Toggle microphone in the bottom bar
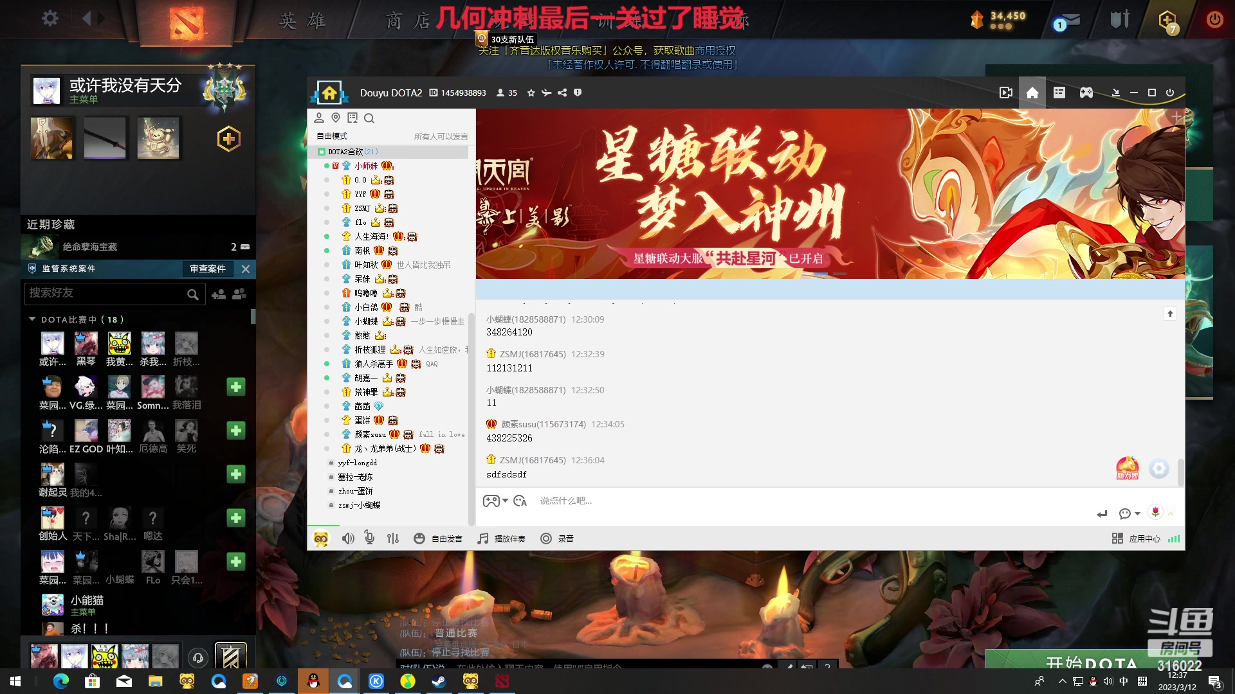Image resolution: width=1235 pixels, height=694 pixels. tap(370, 538)
